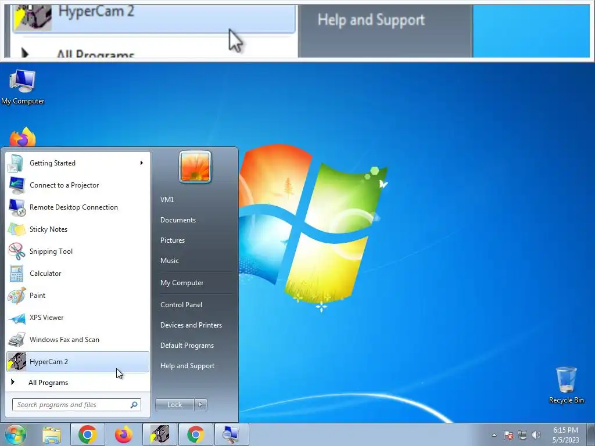This screenshot has height=446, width=595.
Task: Expand the Getting Started submenu arrow
Action: 142,163
